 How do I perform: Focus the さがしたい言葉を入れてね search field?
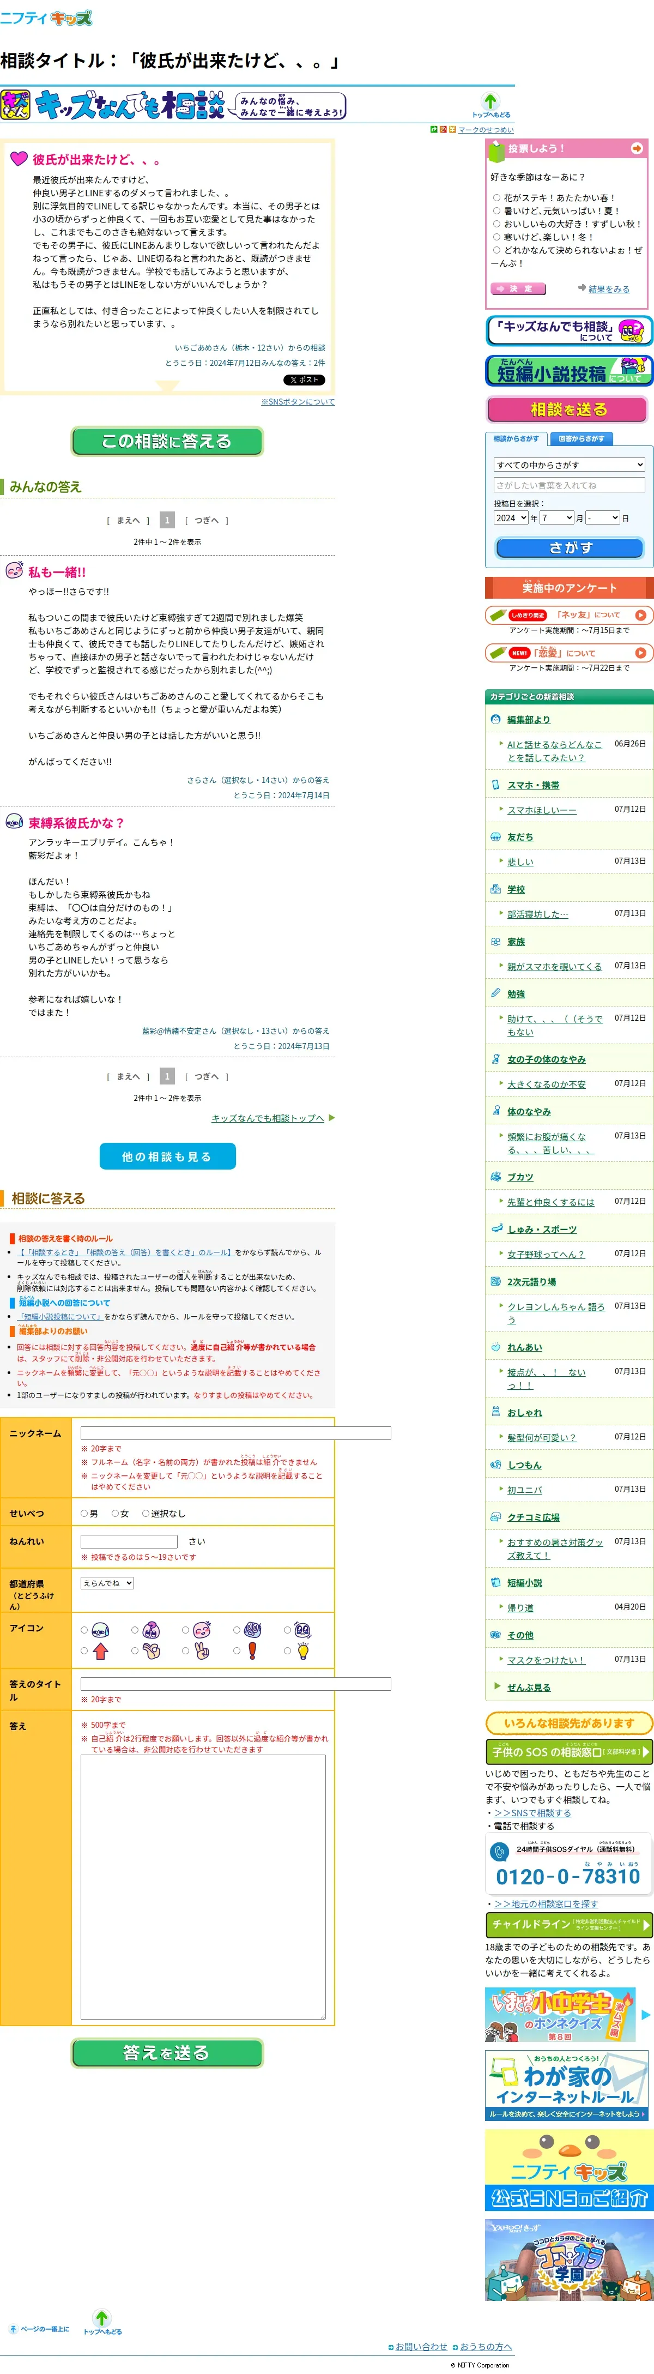pos(570,485)
